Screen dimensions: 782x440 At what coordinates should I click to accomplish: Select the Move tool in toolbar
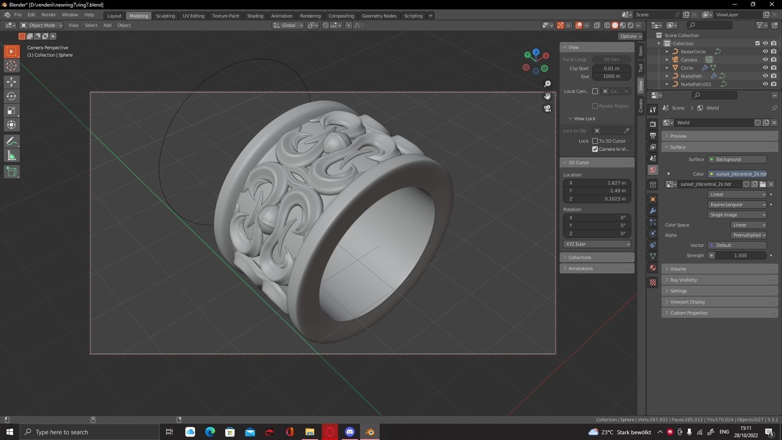pos(11,82)
